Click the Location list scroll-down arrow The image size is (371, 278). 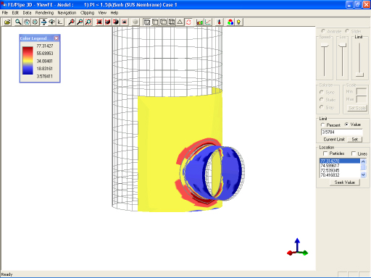coord(363,174)
